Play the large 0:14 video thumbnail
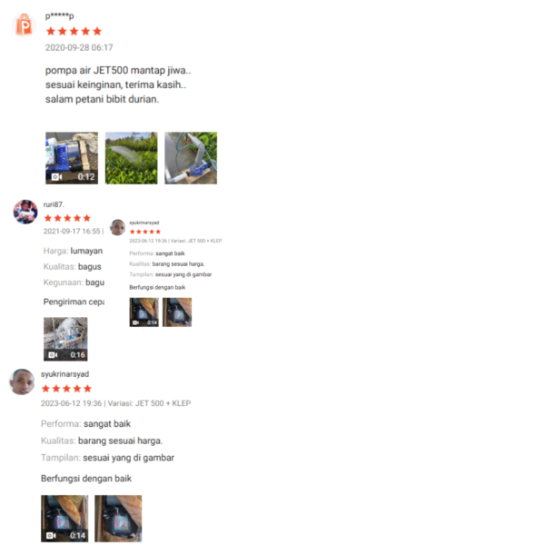 (64, 519)
